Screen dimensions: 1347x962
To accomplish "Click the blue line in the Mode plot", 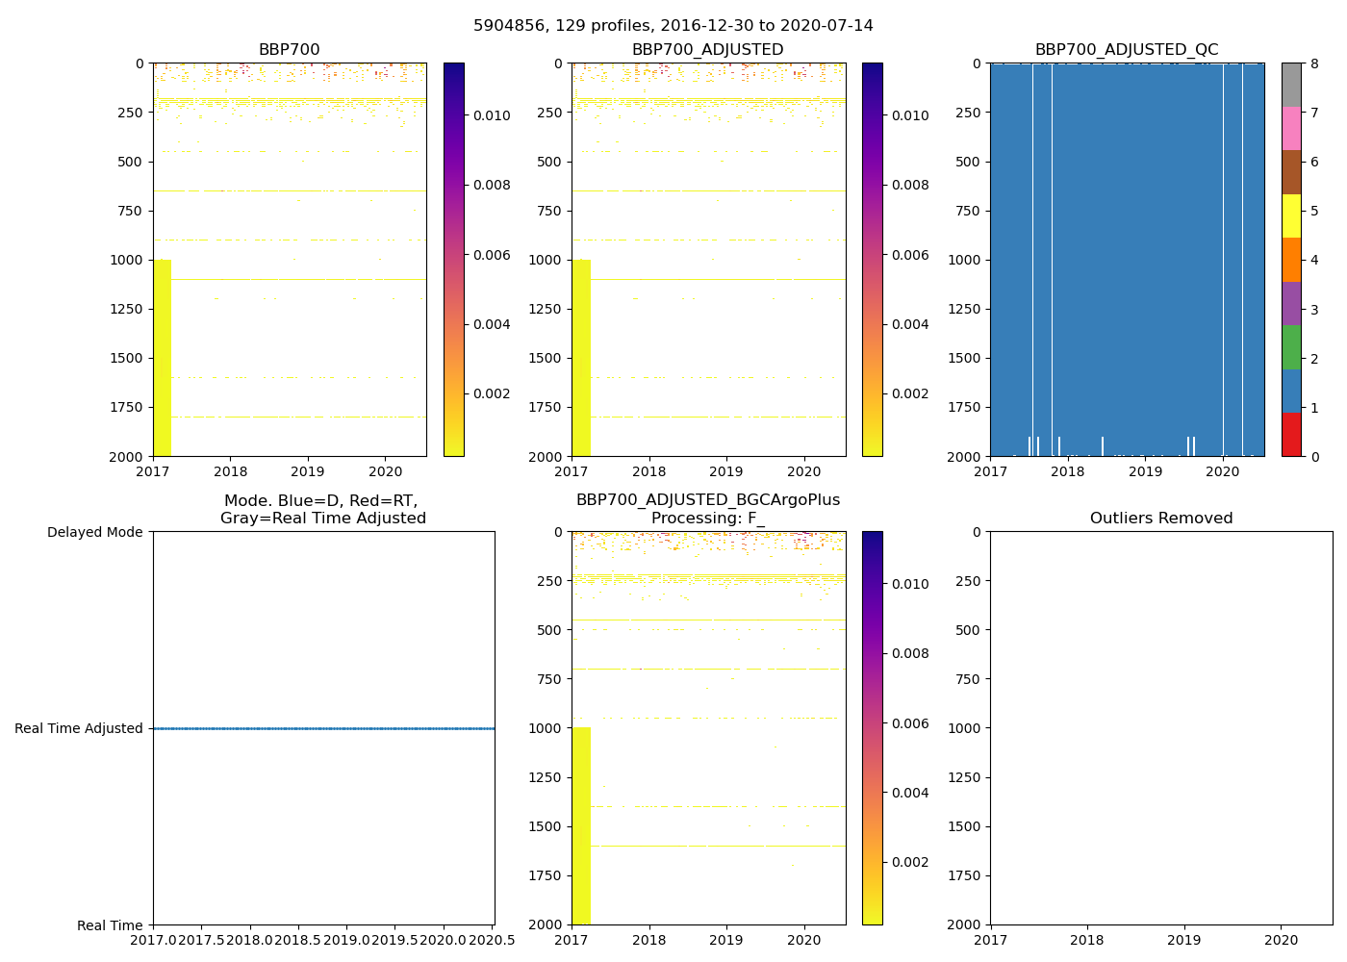I will coord(323,728).
